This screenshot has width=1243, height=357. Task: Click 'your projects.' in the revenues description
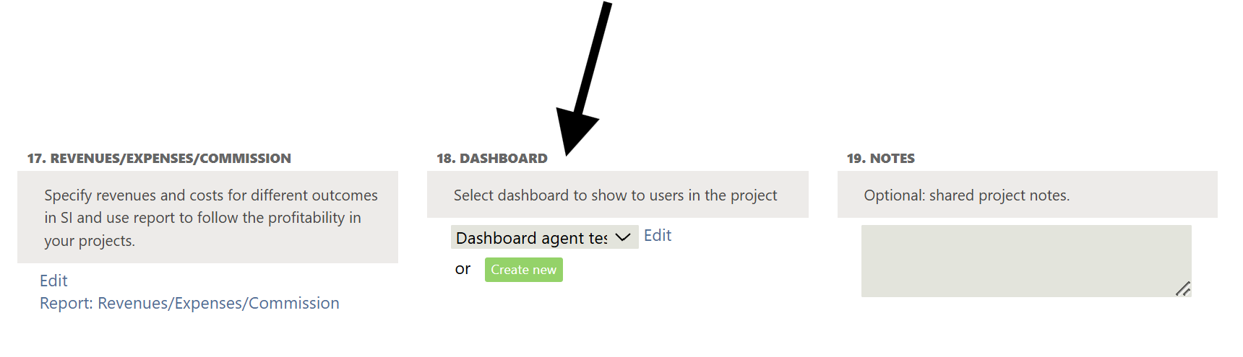pyautogui.click(x=90, y=241)
